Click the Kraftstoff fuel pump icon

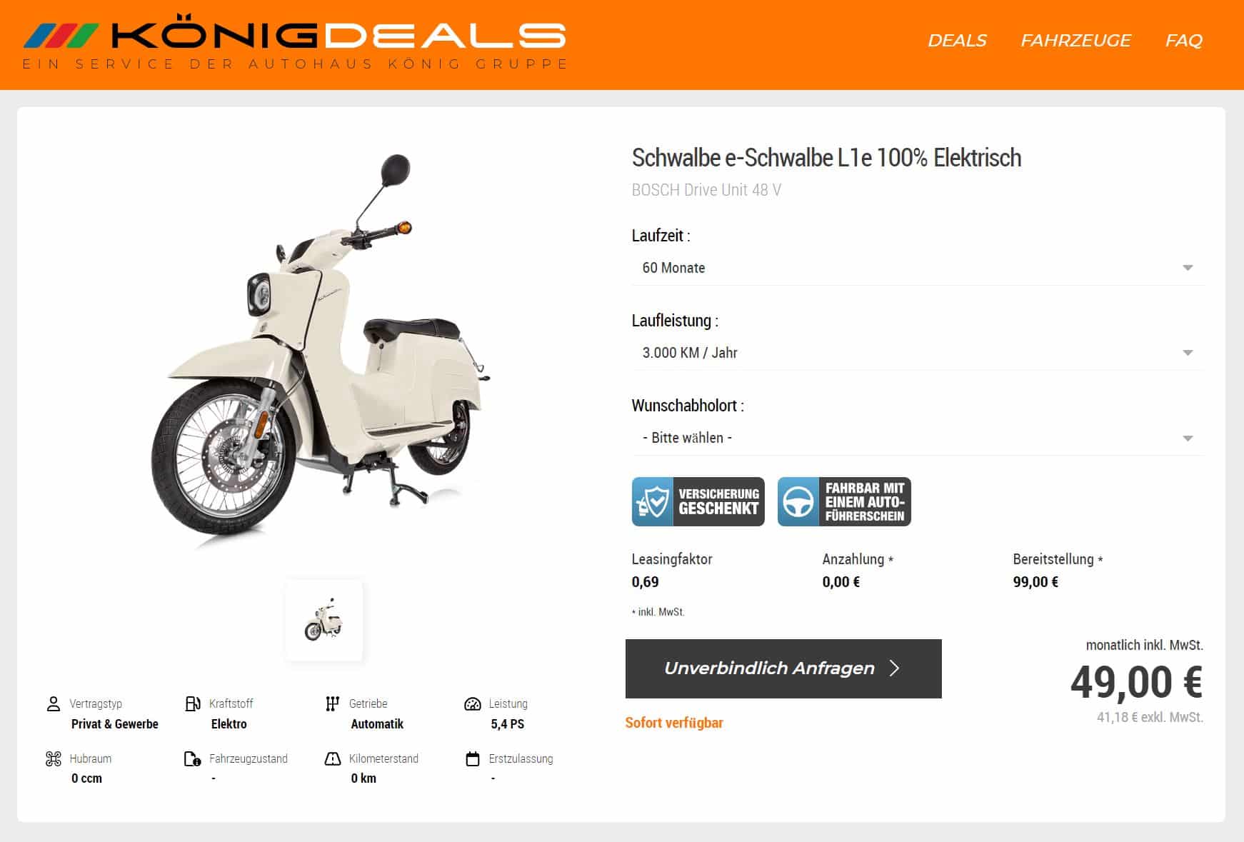pyautogui.click(x=193, y=703)
